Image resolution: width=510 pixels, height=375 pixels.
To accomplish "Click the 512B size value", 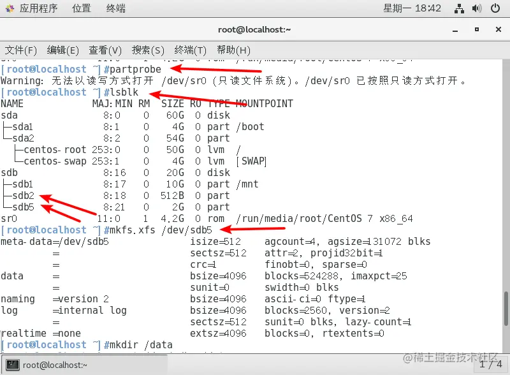I will pyautogui.click(x=172, y=196).
